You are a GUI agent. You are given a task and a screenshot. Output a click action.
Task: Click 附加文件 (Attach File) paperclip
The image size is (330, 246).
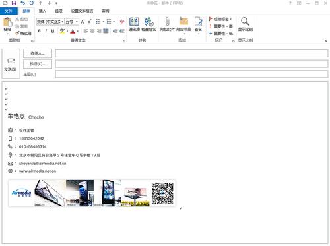pyautogui.click(x=168, y=24)
